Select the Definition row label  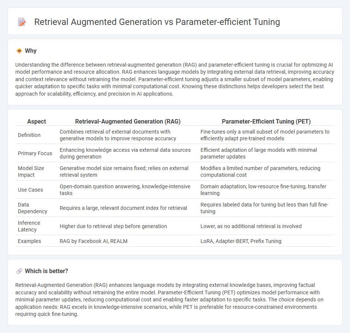coord(29,135)
